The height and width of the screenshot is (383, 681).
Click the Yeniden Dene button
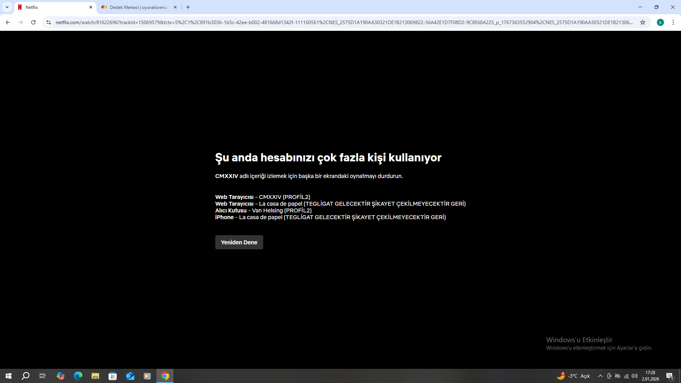point(239,242)
